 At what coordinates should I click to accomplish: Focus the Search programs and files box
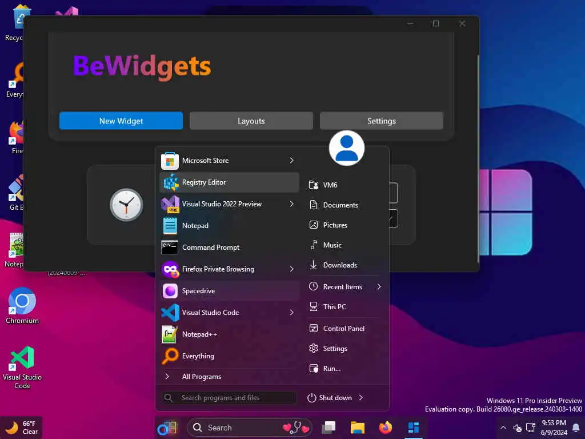coord(229,398)
